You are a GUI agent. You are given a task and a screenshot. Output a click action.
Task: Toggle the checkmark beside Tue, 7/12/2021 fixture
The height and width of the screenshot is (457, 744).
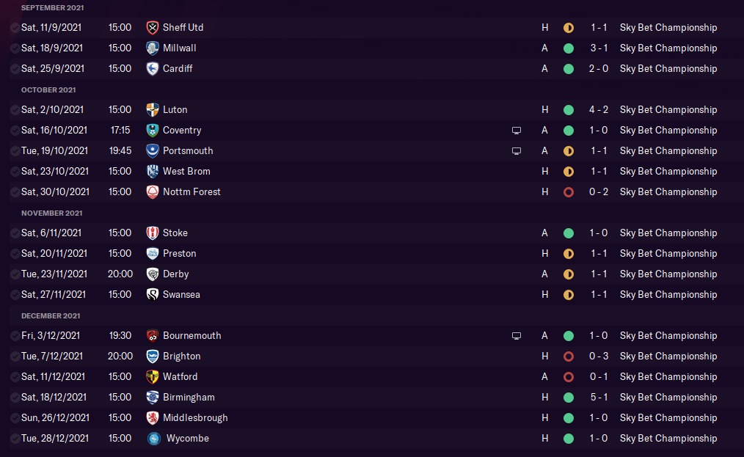pos(15,357)
